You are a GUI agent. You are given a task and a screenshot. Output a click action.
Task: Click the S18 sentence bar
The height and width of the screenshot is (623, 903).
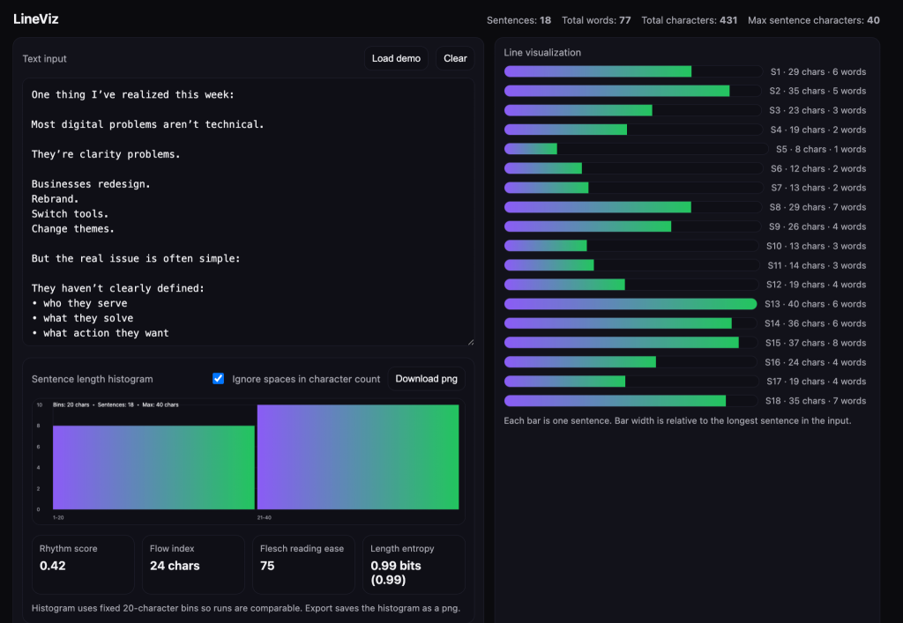coord(615,401)
